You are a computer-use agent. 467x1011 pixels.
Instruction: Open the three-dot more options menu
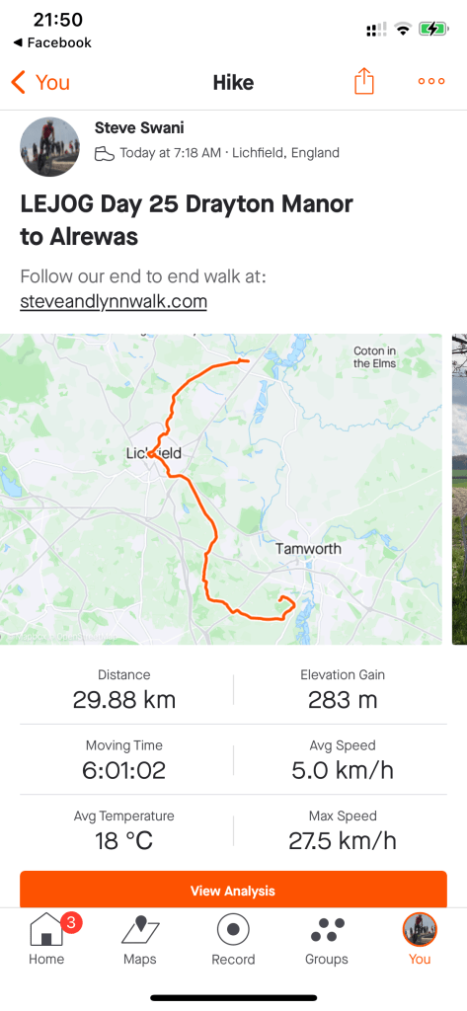(430, 82)
